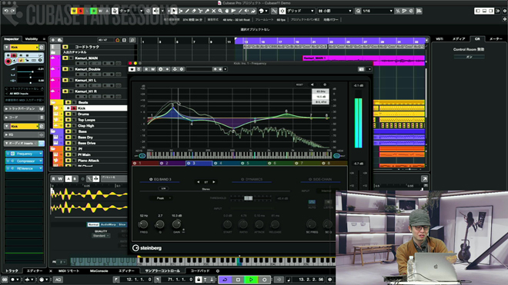Select the Mute X tool

[213, 11]
